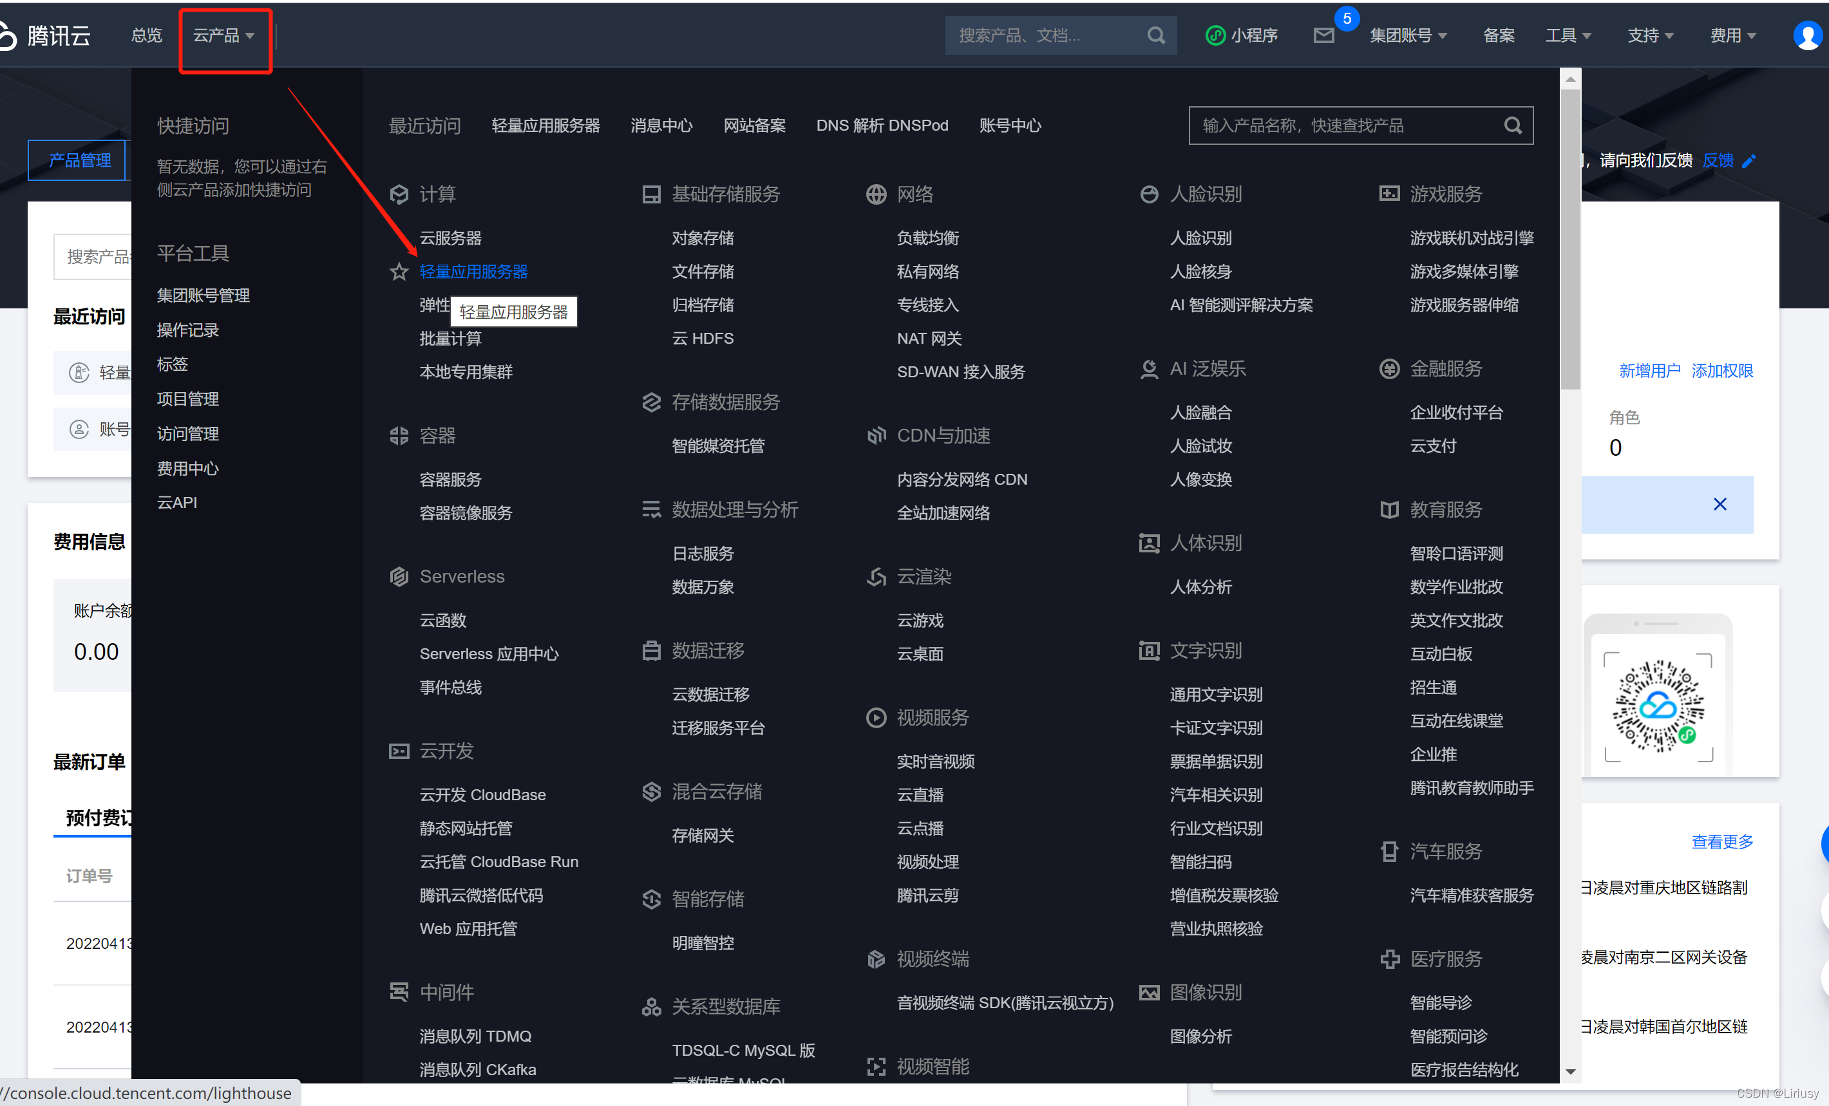Click the 人脸识别 category icon

[x=1149, y=194]
